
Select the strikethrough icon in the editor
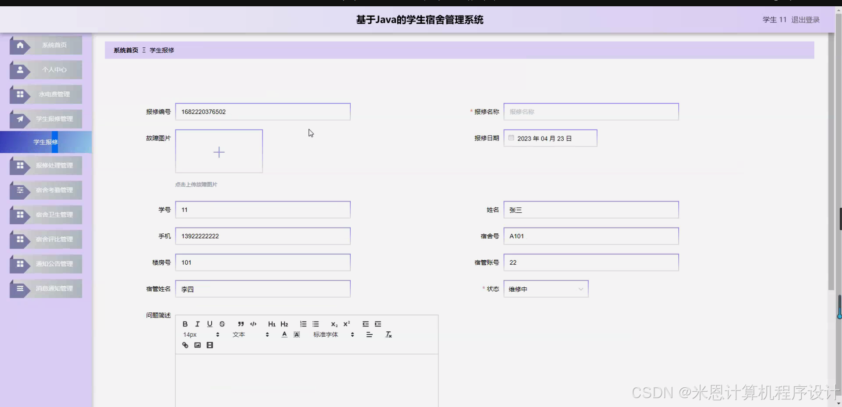(222, 324)
